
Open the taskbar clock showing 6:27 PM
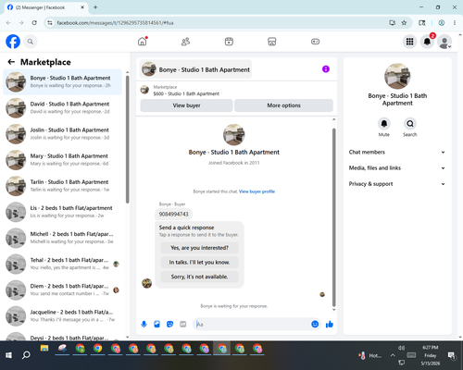tap(431, 355)
